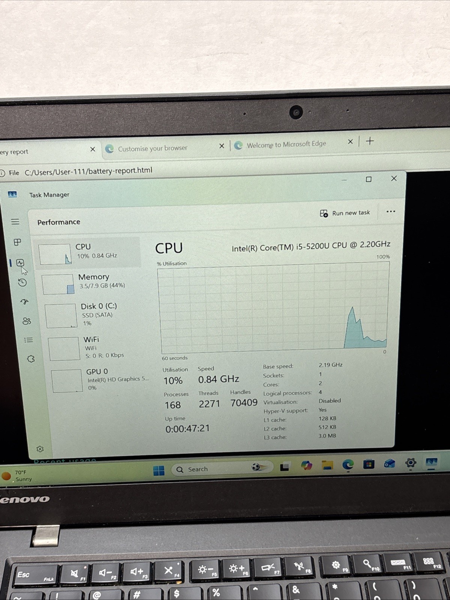Screen dimensions: 450x600
Task: Open Microsoft Store from the taskbar
Action: click(369, 465)
